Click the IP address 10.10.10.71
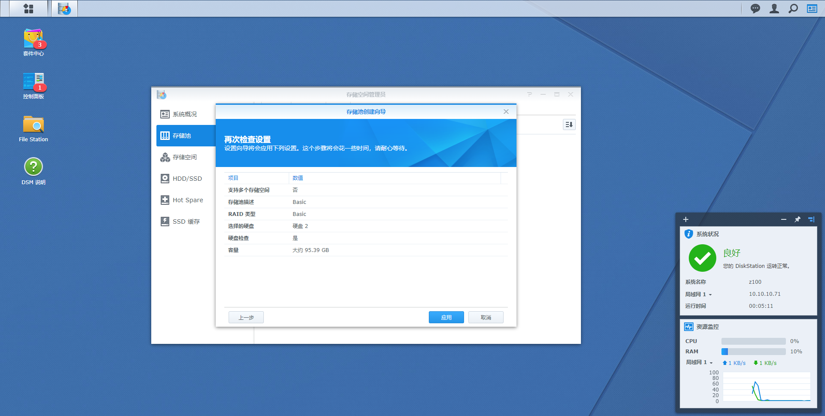The width and height of the screenshot is (825, 416). tap(765, 294)
